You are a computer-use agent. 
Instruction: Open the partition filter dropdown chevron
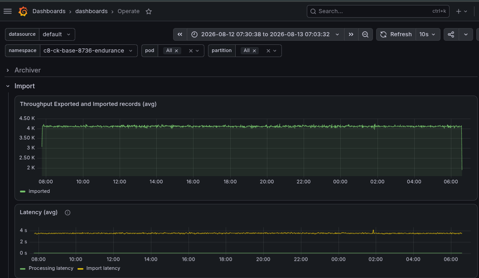coord(275,51)
